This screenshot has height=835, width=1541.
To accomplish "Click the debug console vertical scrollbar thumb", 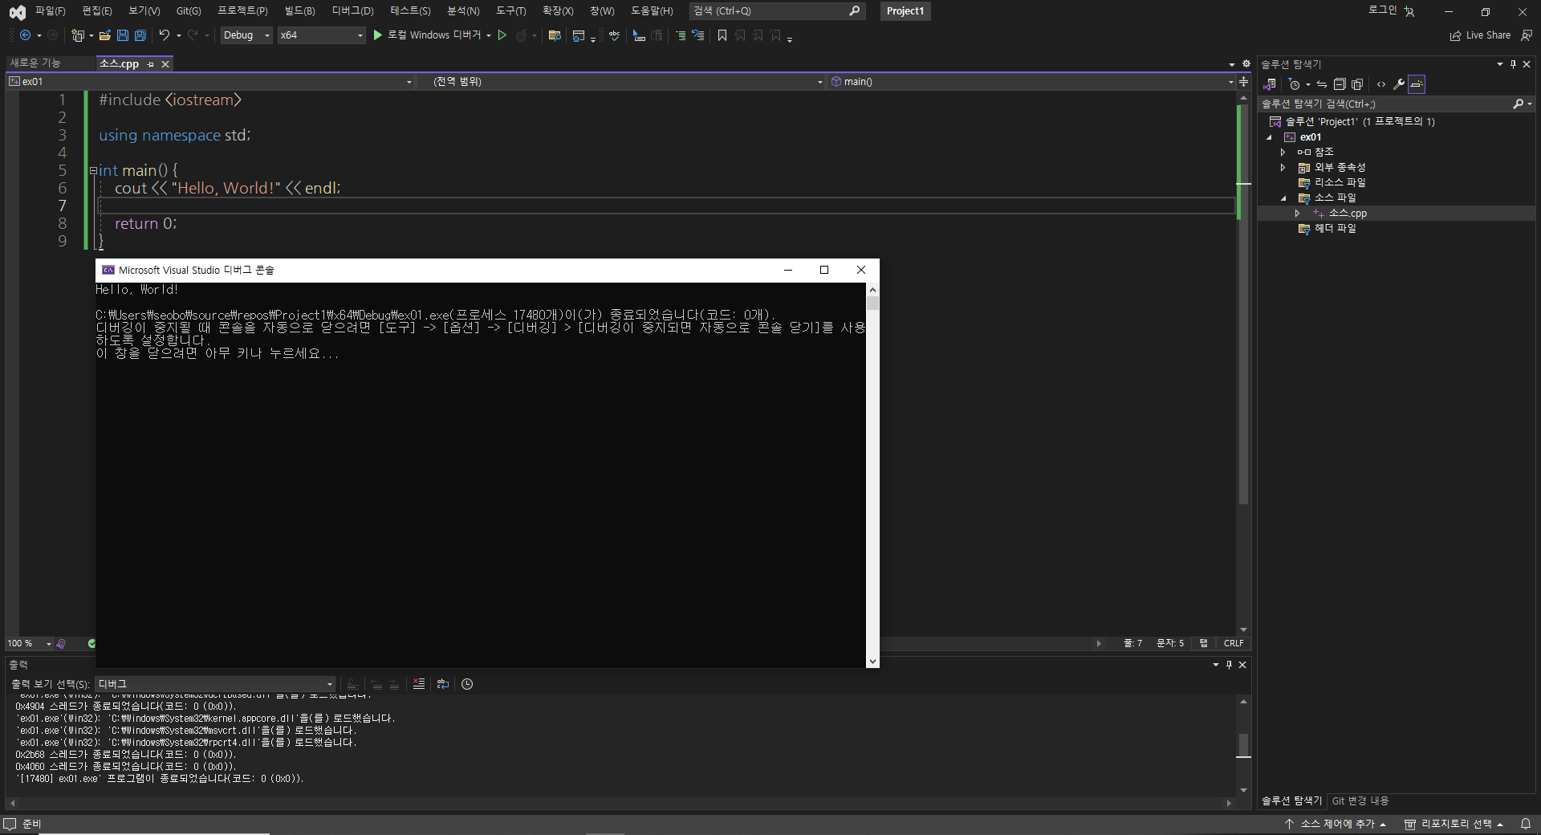I will tap(872, 303).
